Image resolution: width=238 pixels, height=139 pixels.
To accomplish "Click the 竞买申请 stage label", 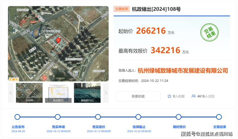I will tap(59, 127).
